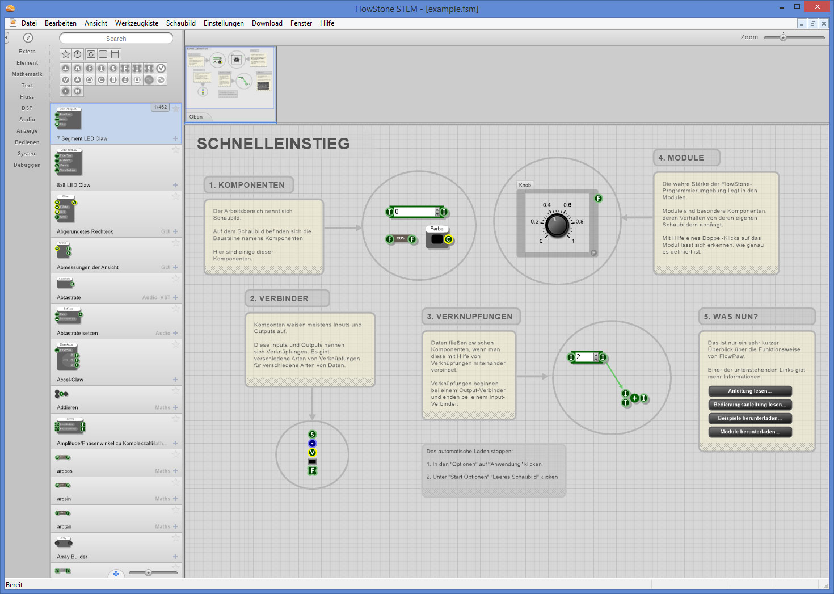The image size is (834, 594).
Task: Click plus on Abgerundetes Rechteck row
Action: pos(175,231)
